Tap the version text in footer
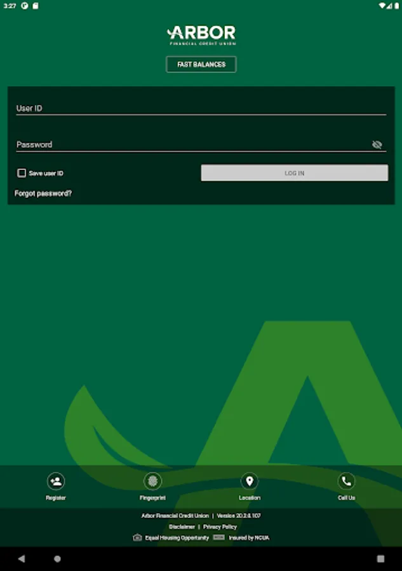402x571 pixels. pyautogui.click(x=239, y=516)
